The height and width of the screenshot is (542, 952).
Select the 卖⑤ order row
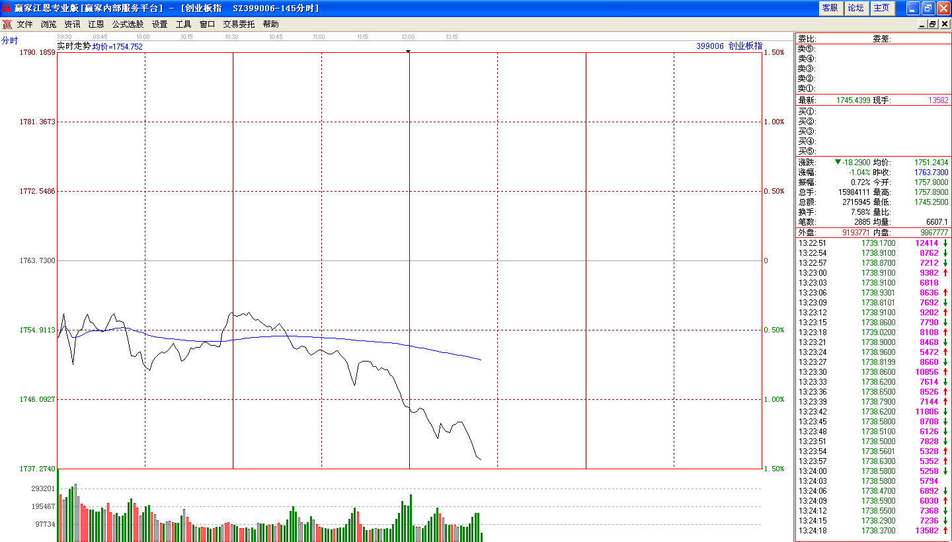coord(873,49)
